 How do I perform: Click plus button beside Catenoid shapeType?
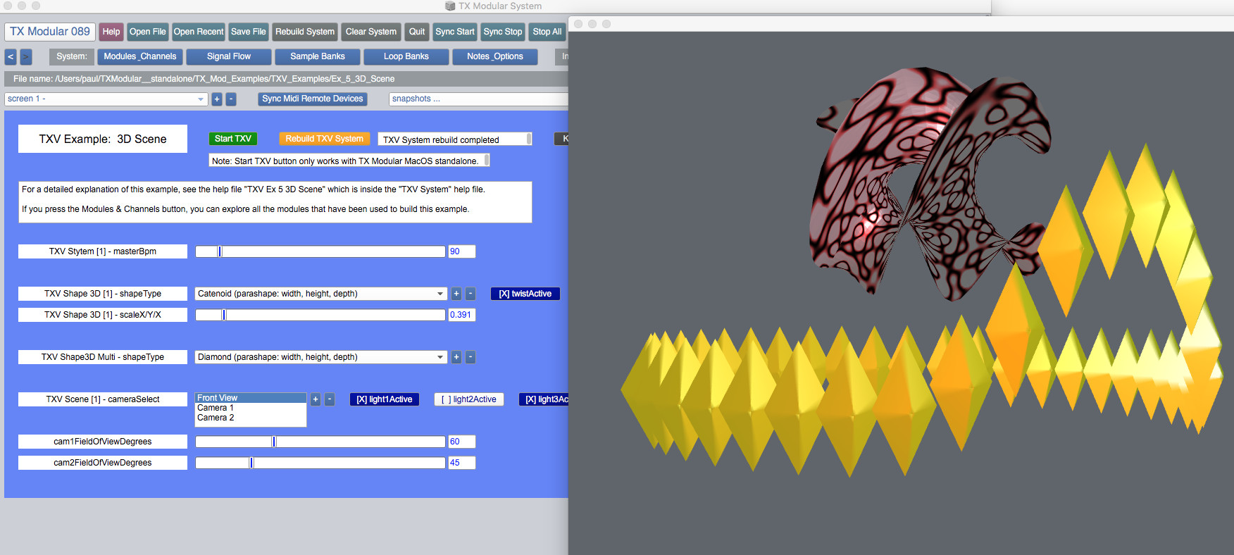[x=456, y=294]
